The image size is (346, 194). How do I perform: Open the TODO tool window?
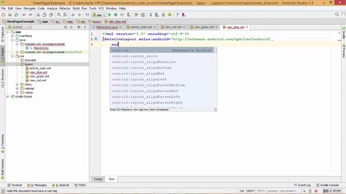click(x=80, y=185)
